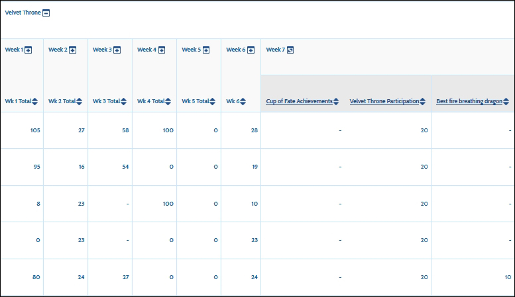This screenshot has height=297, width=515.
Task: Sort by Wk 1 Total arrows
Action: point(35,102)
